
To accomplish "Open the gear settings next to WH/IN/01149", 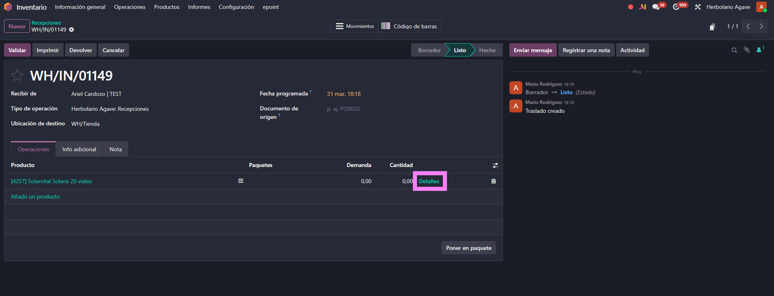I will tap(72, 30).
